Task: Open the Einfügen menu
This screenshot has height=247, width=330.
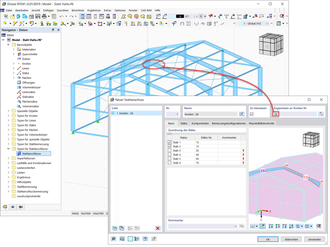Action: pos(48,10)
